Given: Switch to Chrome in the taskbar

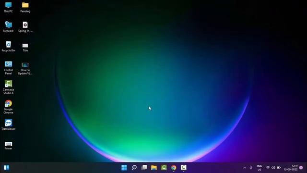Looking at the screenshot, I should (174, 168).
